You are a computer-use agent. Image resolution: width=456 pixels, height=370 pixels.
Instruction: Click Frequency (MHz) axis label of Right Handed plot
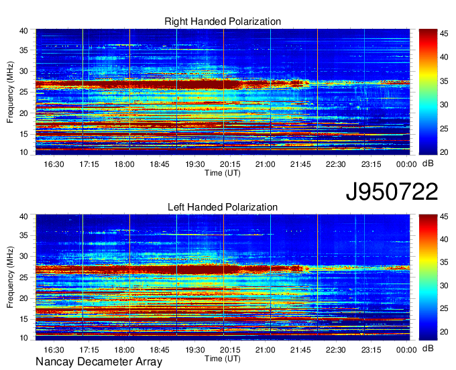10,92
